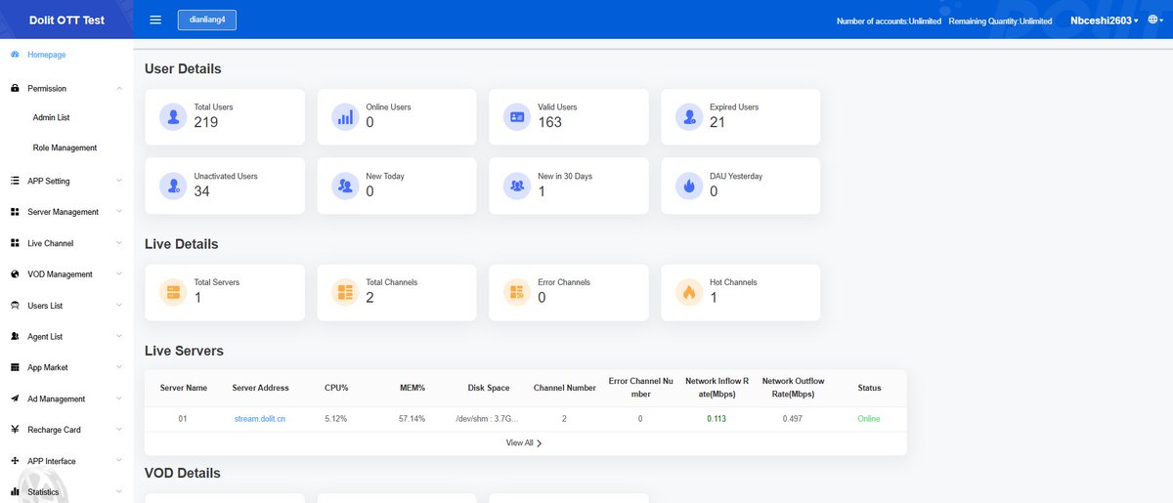Click the Server Name column header
The width and height of the screenshot is (1173, 503).
(x=184, y=388)
